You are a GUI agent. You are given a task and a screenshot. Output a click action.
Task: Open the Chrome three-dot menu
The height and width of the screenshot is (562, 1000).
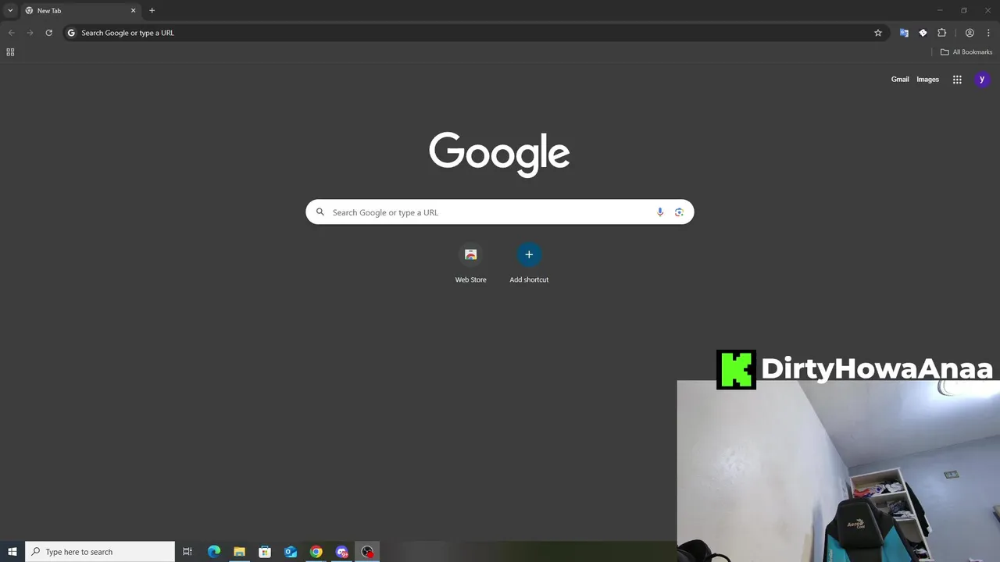[988, 33]
